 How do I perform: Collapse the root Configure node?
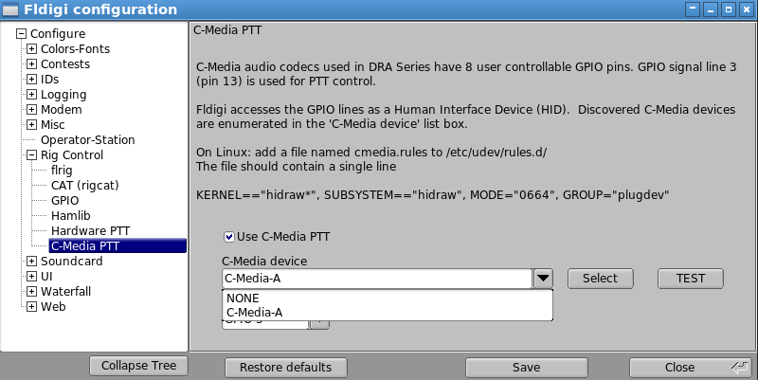click(x=21, y=34)
